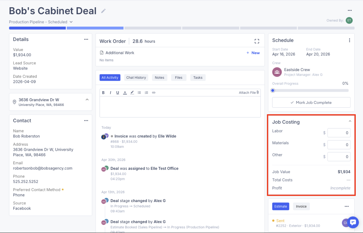Click the Labor cost input field
This screenshot has height=233, width=363.
(339, 133)
